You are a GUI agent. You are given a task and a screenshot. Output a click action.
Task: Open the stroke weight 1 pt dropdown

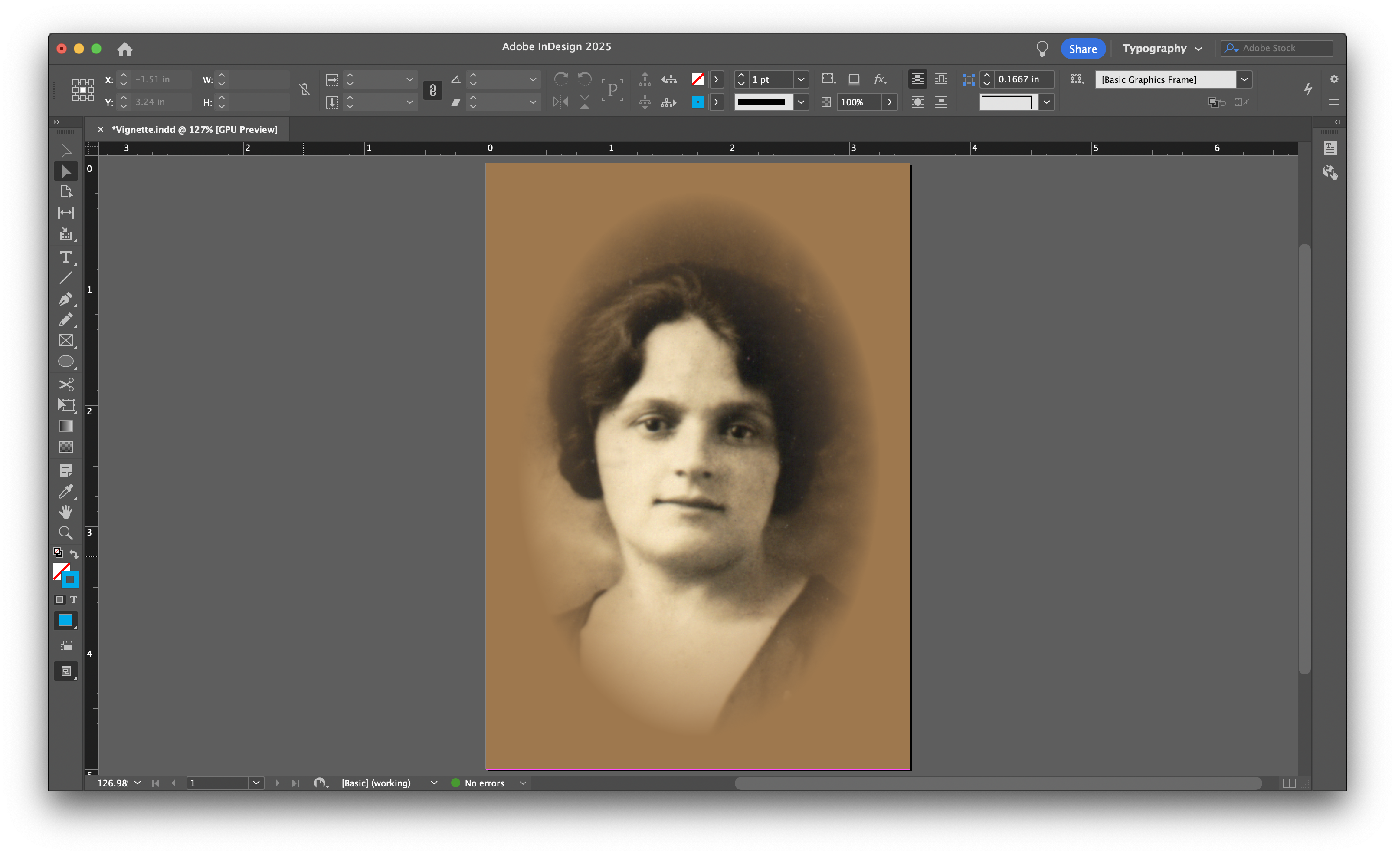(x=801, y=79)
